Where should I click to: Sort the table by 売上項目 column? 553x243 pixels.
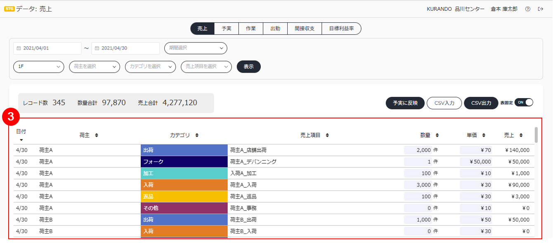327,135
